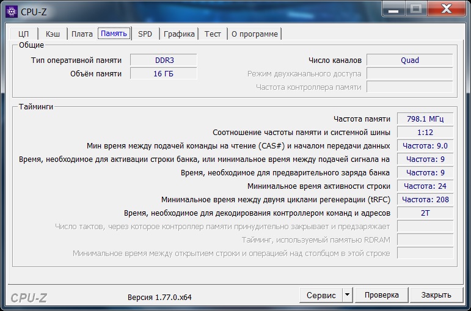
Task: Click the 1:12 ratio value
Action: pos(425,132)
